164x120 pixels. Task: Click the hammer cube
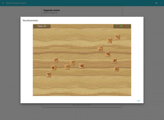point(55,60)
